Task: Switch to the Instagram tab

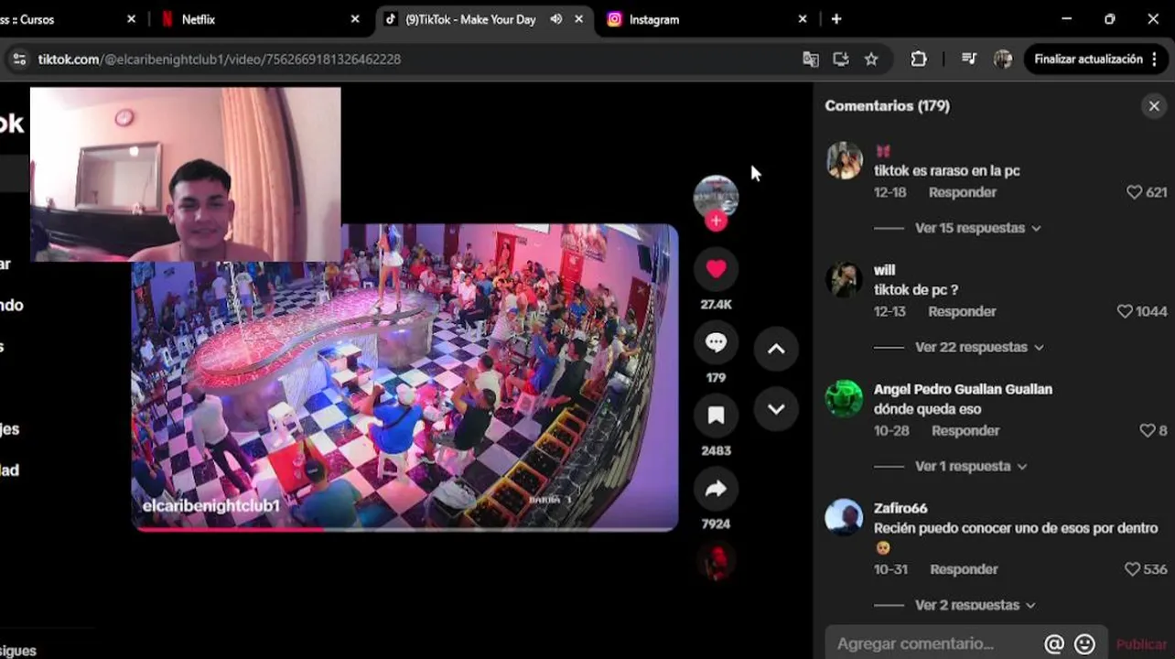Action: click(x=709, y=19)
